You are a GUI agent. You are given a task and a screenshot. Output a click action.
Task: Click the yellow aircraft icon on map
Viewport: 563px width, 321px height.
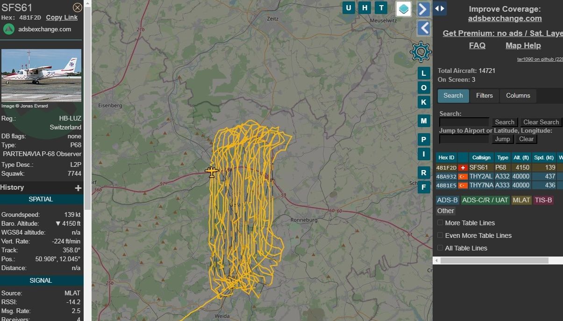(x=212, y=172)
